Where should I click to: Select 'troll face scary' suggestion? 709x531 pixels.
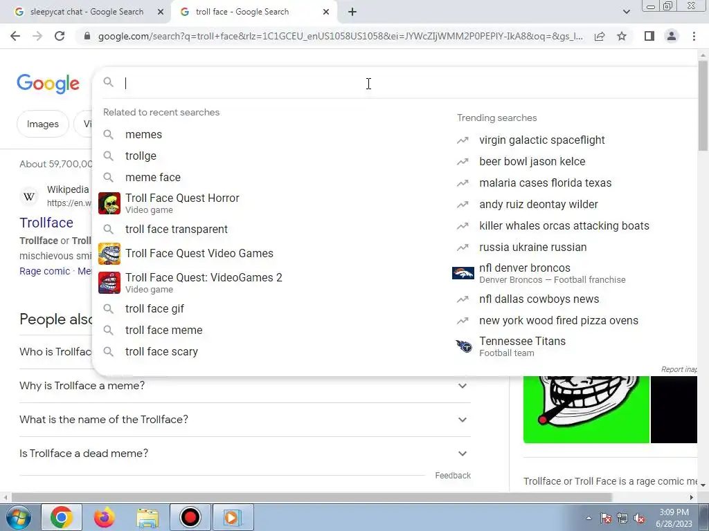161,352
